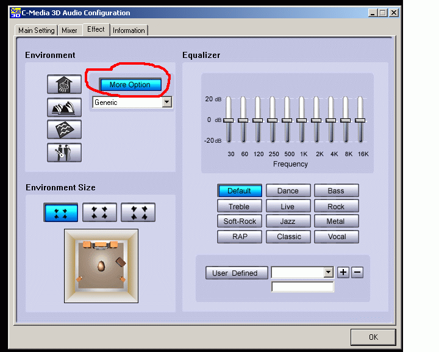Image resolution: width=439 pixels, height=352 pixels.
Task: Open the Generic environment dropdown
Action: pos(167,102)
